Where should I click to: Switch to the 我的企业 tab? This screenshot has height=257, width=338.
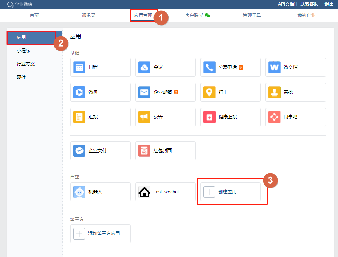click(306, 16)
